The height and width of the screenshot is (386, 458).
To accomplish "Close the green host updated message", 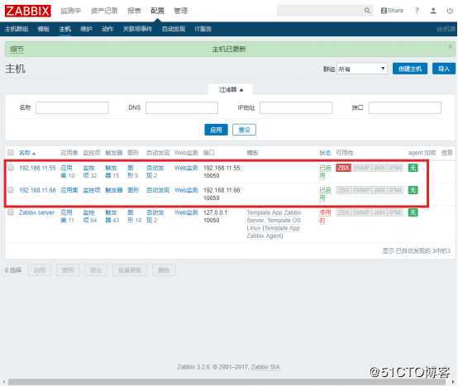I will pyautogui.click(x=450, y=46).
